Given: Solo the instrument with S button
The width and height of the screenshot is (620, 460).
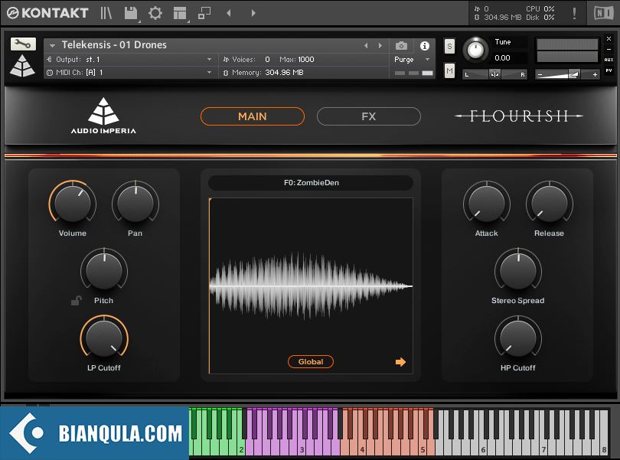Looking at the screenshot, I should 449,47.
